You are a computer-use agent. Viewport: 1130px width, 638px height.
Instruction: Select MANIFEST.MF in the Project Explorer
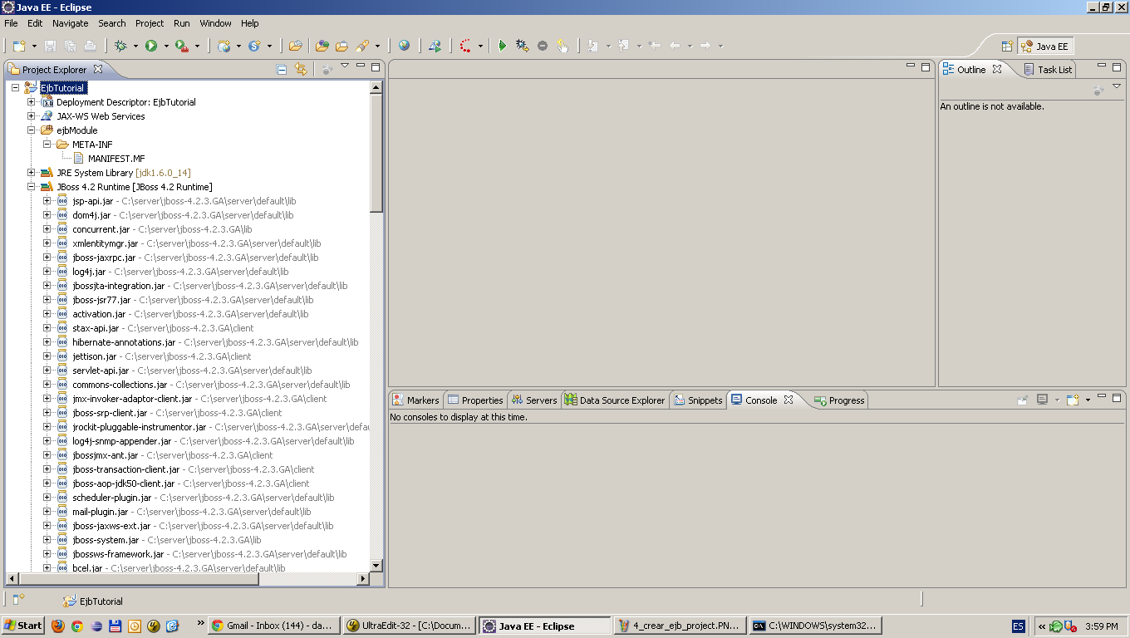pyautogui.click(x=115, y=158)
